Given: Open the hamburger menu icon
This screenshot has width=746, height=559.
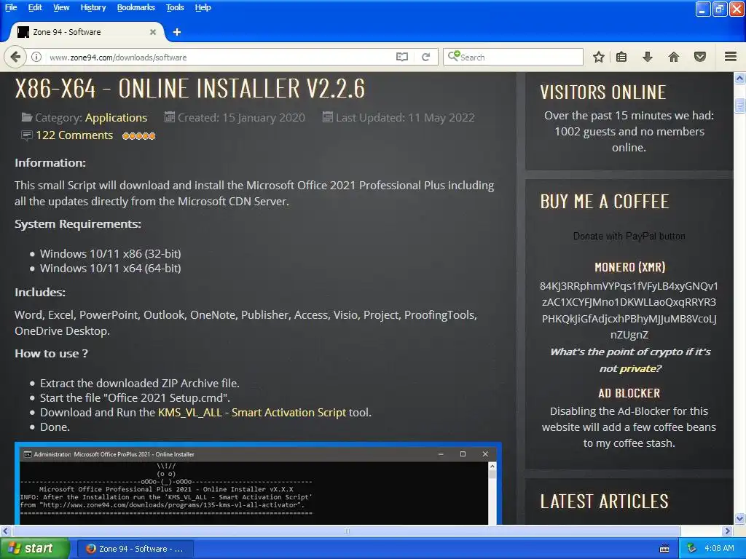Looking at the screenshot, I should [x=731, y=57].
